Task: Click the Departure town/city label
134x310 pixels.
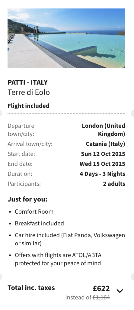Action: point(21,130)
